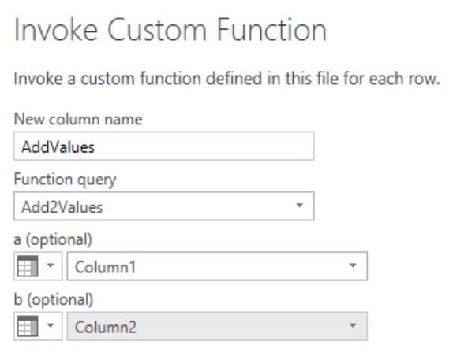The image size is (453, 352).
Task: Open the Function query combo box
Action: click(164, 206)
